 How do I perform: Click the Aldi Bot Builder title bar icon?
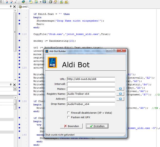[x=47, y=51]
